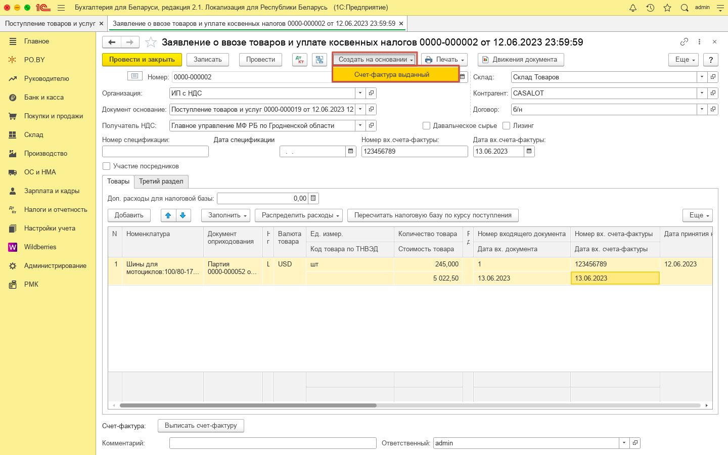Select the Шины для мотоциклов row cell
The width and height of the screenshot is (728, 455).
click(x=163, y=271)
